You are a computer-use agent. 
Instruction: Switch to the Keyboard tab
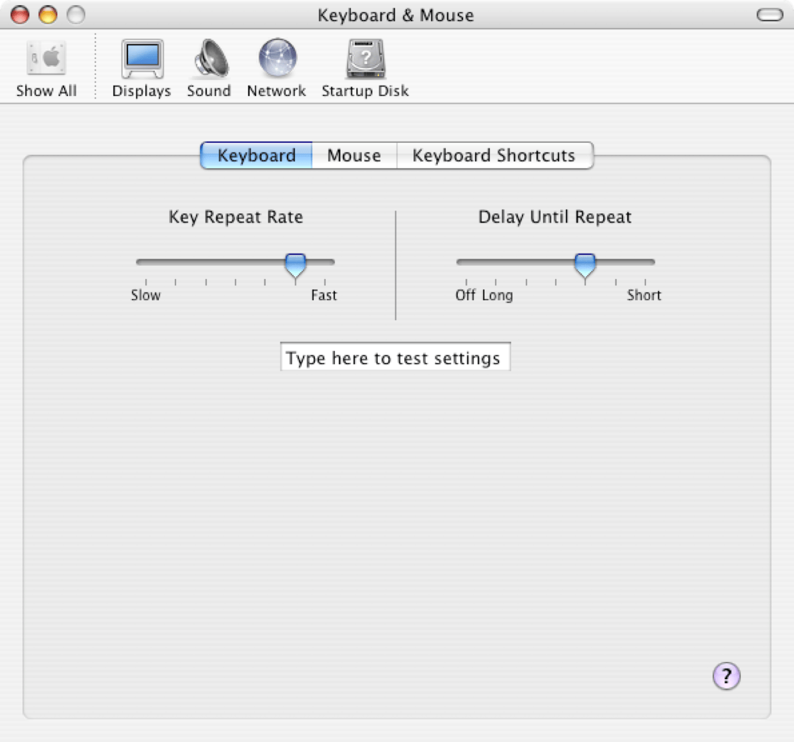256,156
